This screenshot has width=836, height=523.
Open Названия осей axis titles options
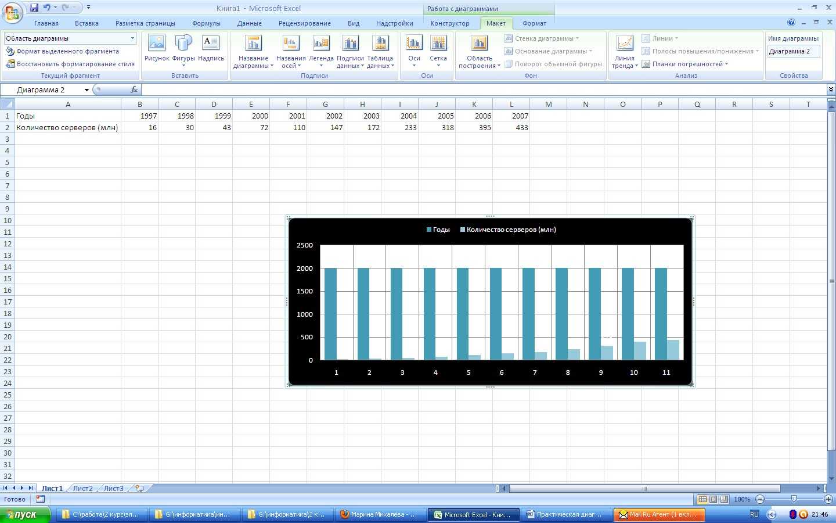[x=291, y=52]
